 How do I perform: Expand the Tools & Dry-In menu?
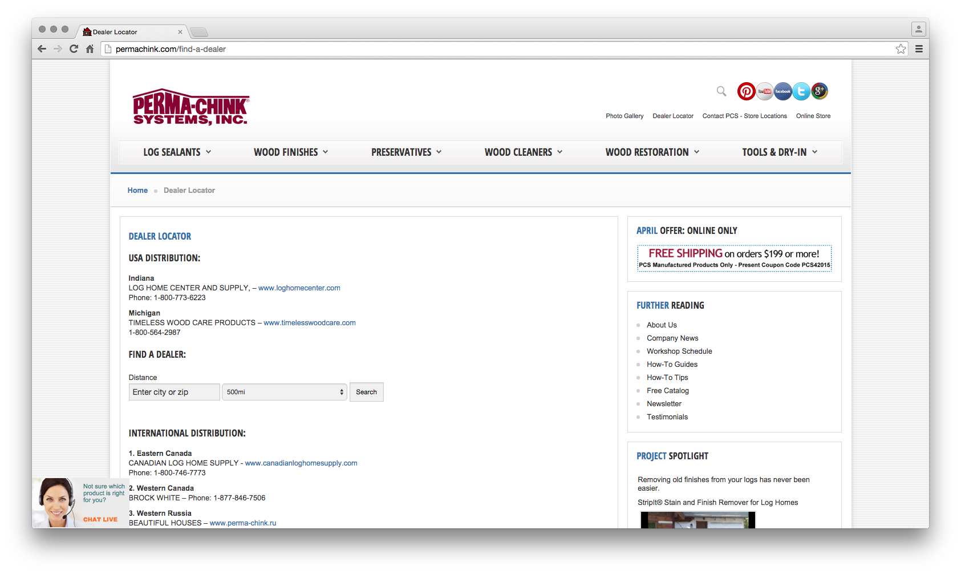[x=780, y=152]
